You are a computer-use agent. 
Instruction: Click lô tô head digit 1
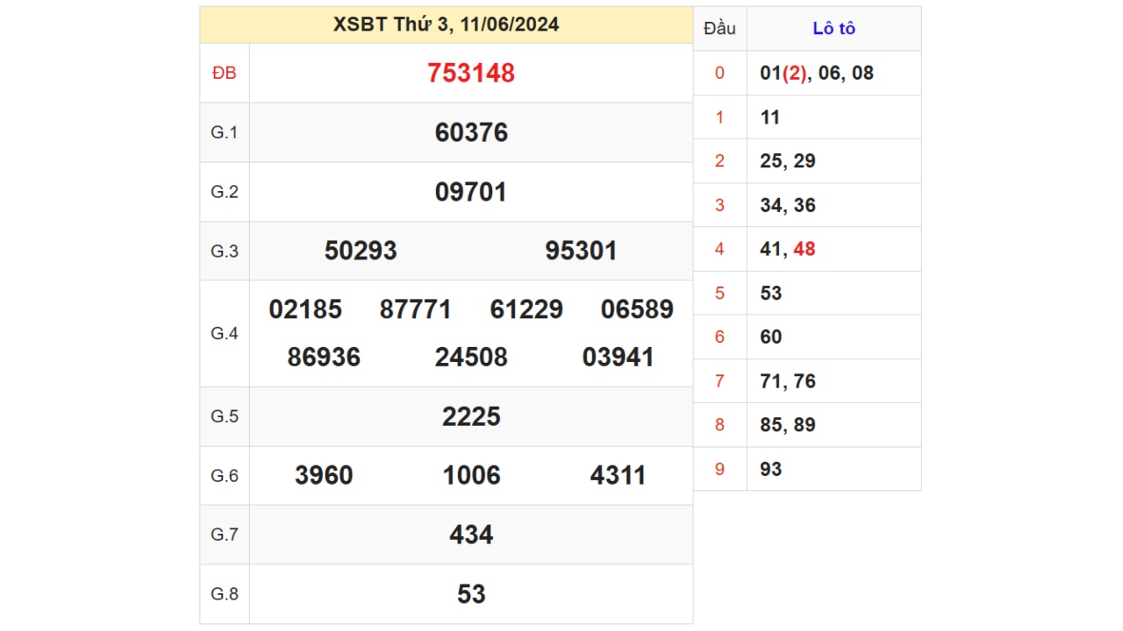719,117
